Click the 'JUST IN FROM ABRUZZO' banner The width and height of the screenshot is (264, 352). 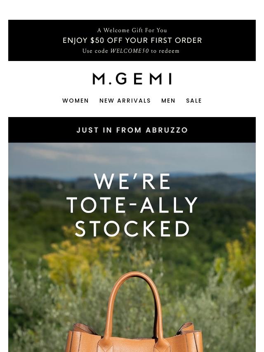[132, 130]
